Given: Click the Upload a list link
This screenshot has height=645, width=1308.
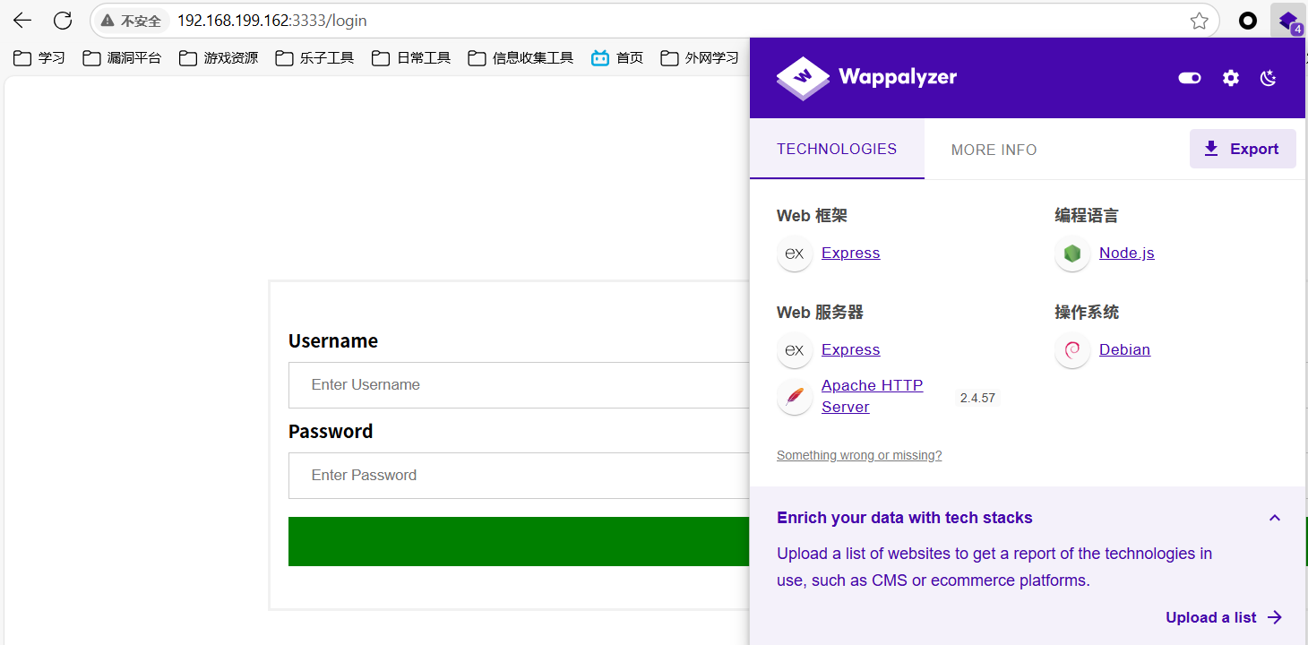Looking at the screenshot, I should click(1225, 617).
